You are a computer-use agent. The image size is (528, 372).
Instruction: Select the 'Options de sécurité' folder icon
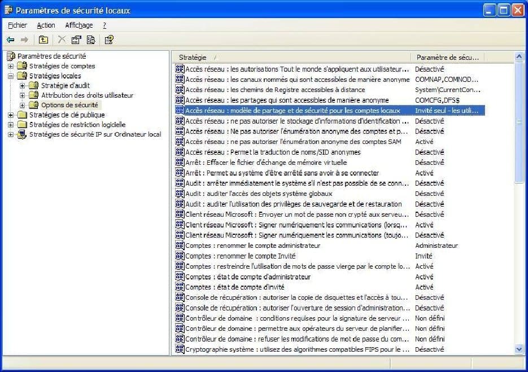[x=34, y=104]
